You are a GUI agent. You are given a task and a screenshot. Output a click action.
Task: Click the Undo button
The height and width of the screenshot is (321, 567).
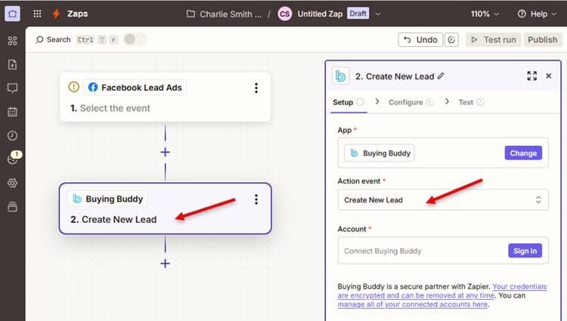click(x=420, y=40)
